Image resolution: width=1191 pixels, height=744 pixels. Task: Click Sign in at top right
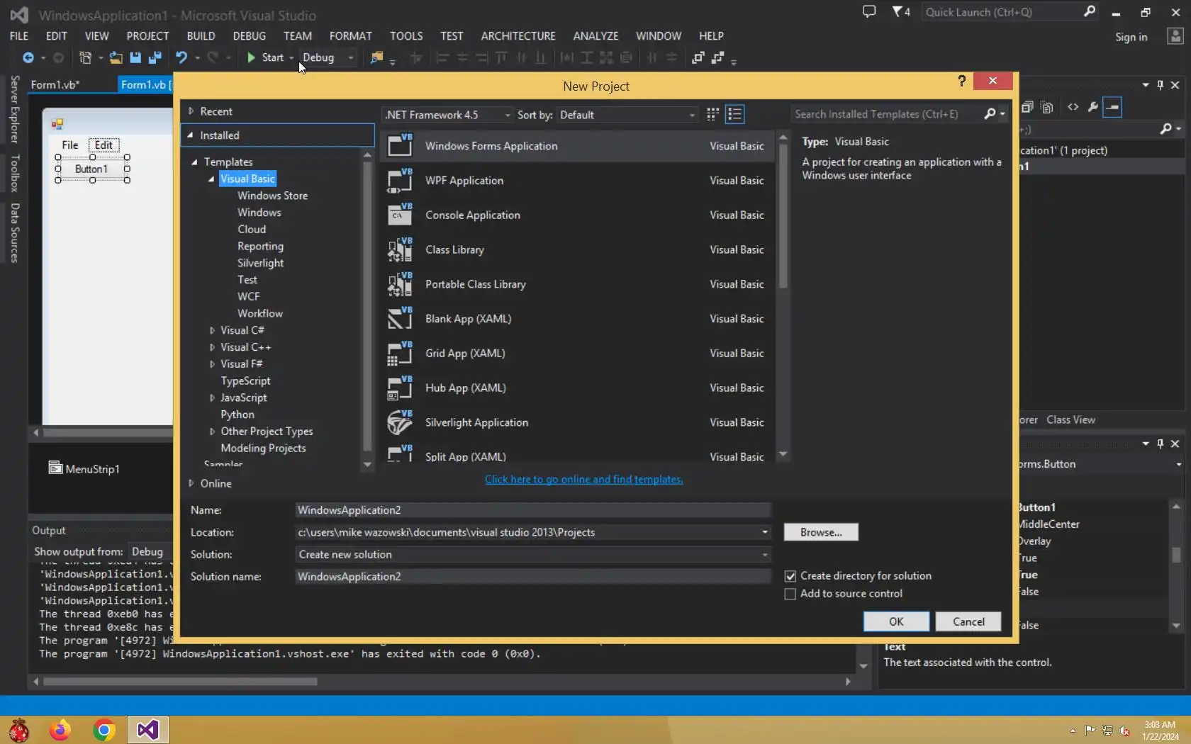[x=1131, y=37]
